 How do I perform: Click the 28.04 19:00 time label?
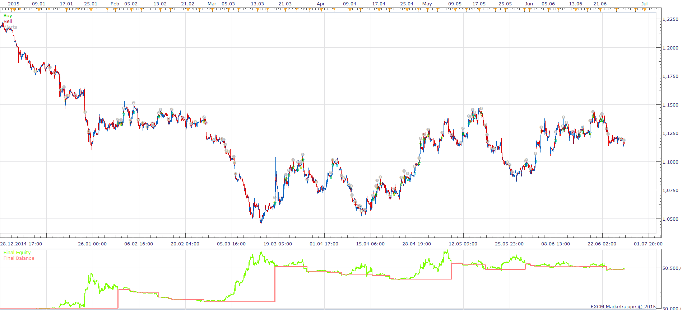(x=417, y=244)
